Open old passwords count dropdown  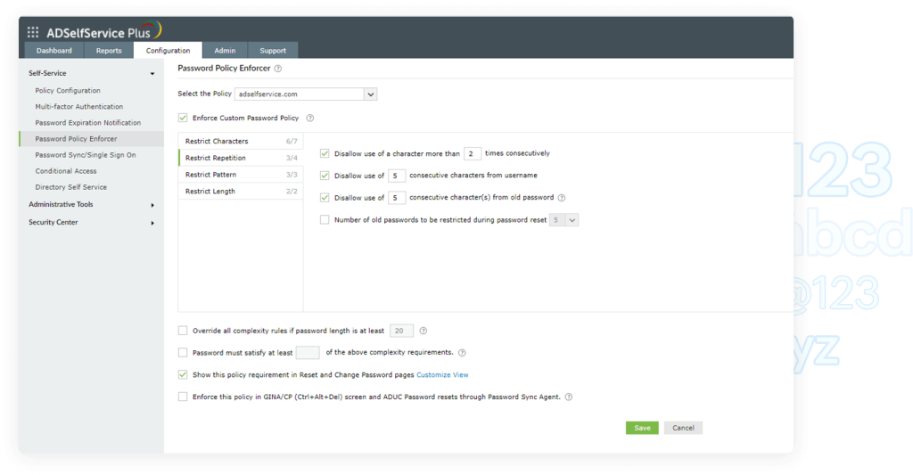pyautogui.click(x=564, y=219)
